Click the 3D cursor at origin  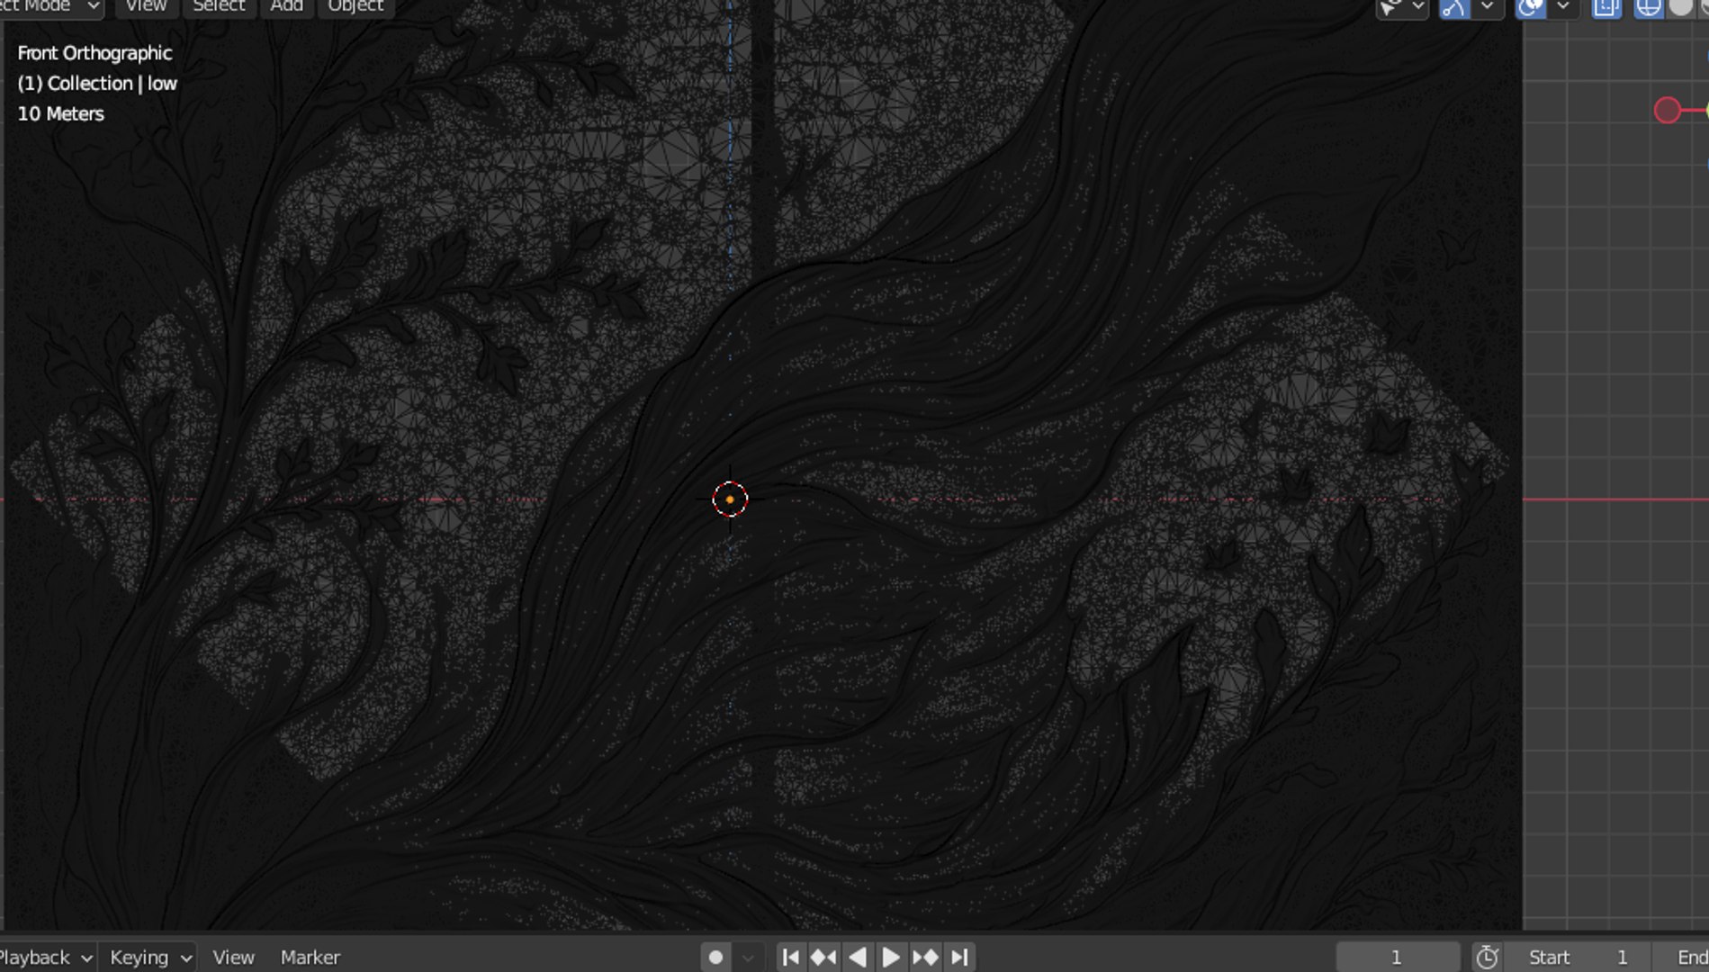tap(730, 499)
